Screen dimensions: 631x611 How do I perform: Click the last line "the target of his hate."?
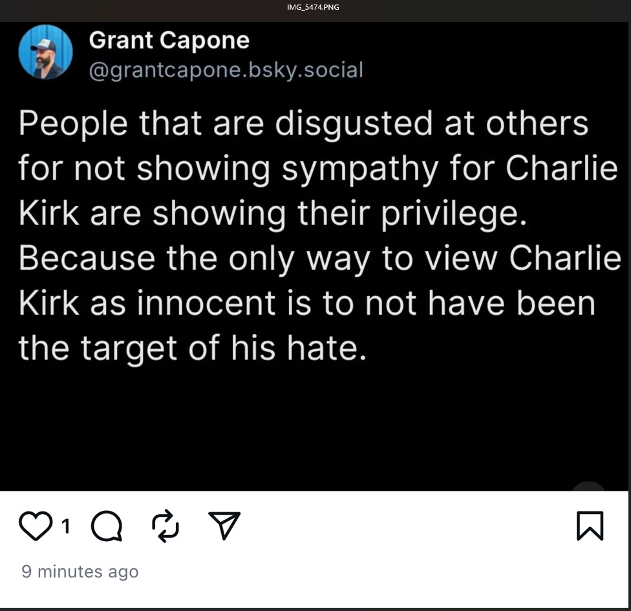(x=192, y=348)
